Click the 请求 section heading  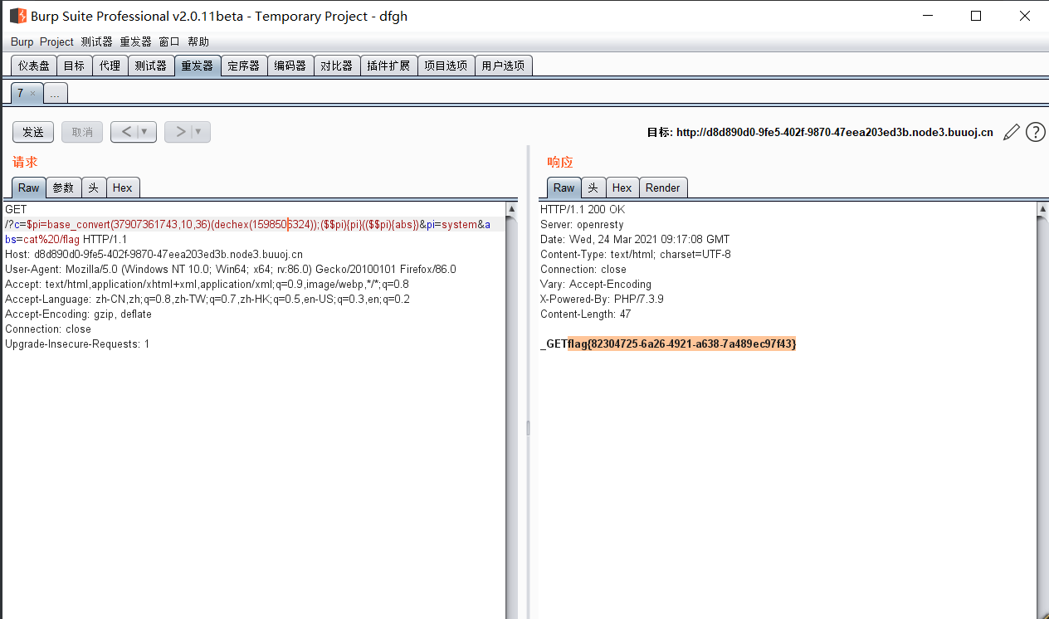(25, 162)
